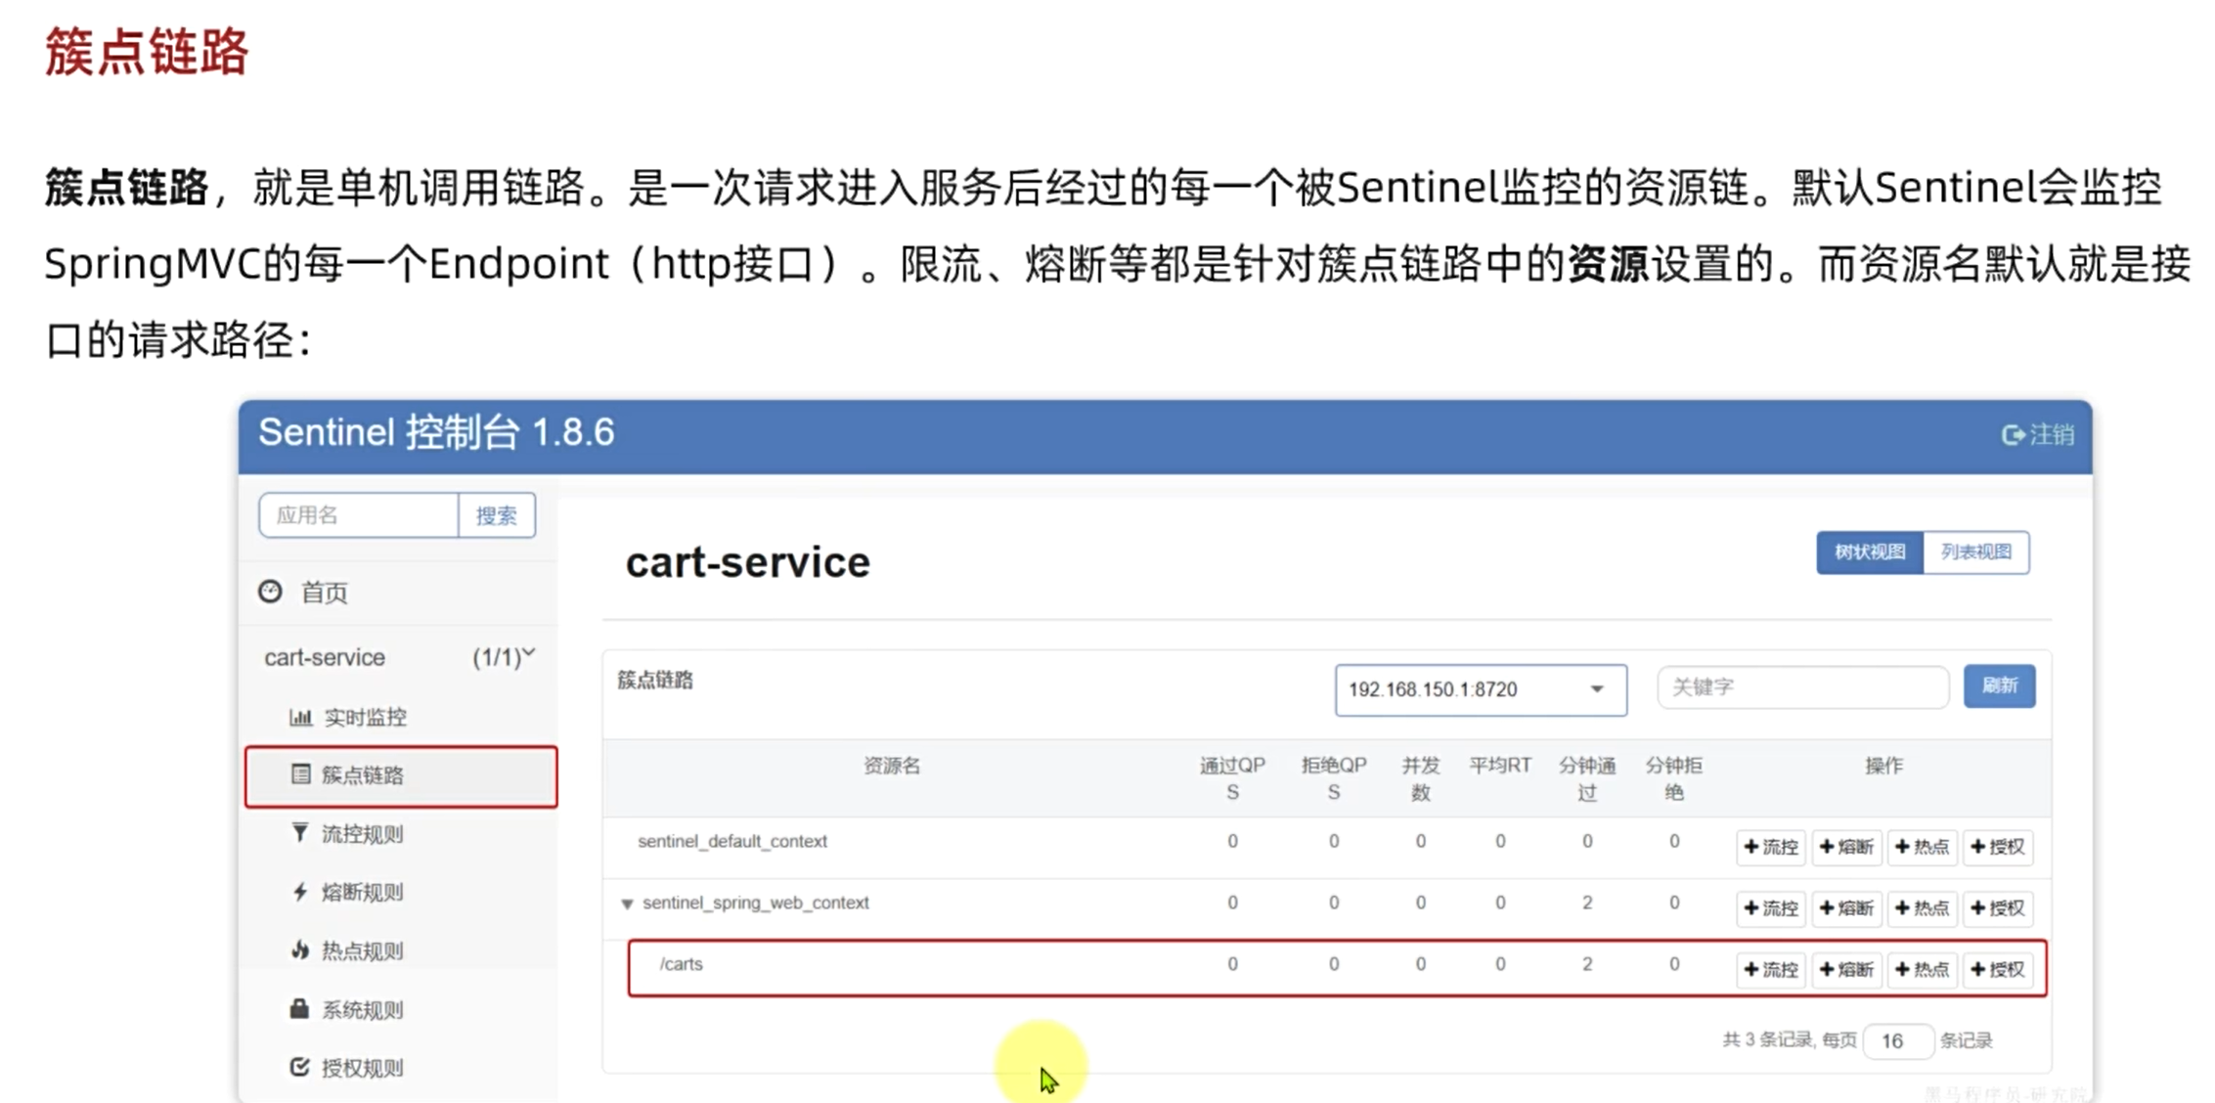Switch to 树状视图 tree view
This screenshot has height=1103, width=2215.
pos(1870,552)
